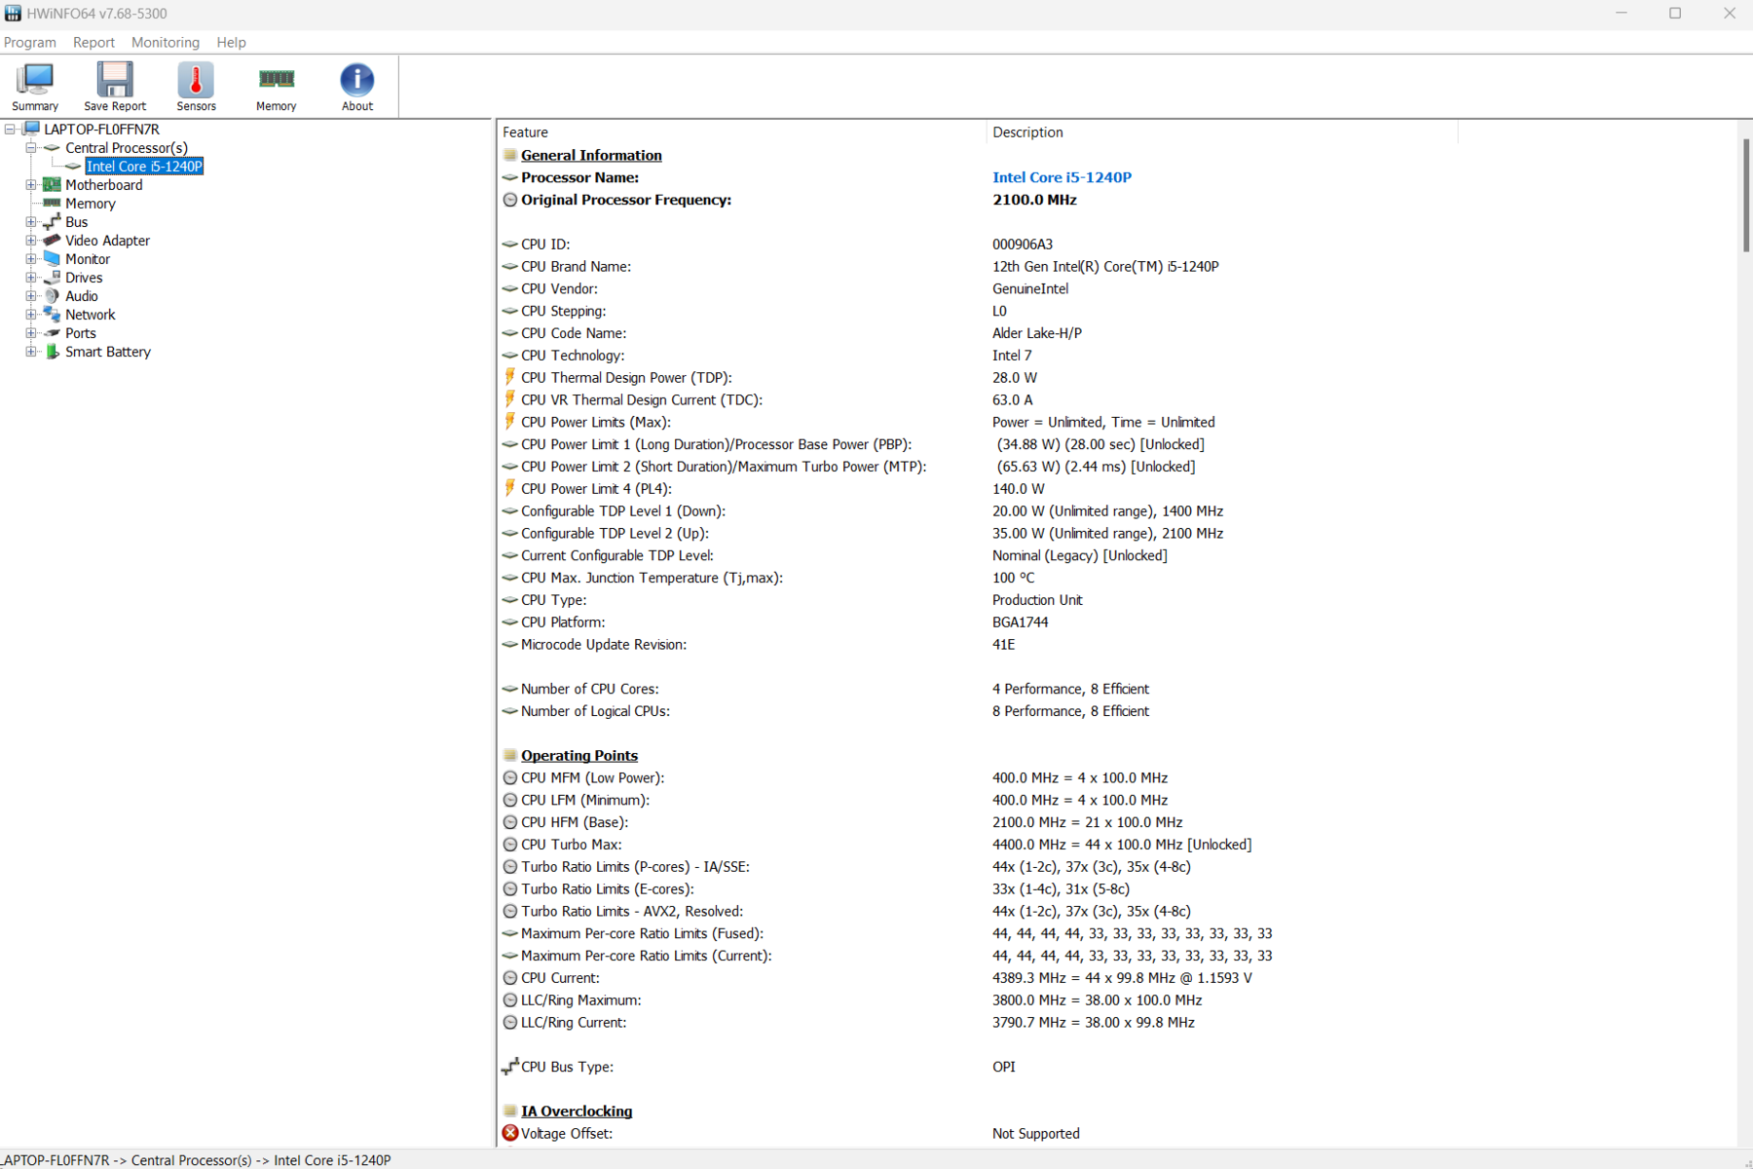Image resolution: width=1753 pixels, height=1169 pixels.
Task: Select the Smart Battery tree label
Action: click(108, 352)
